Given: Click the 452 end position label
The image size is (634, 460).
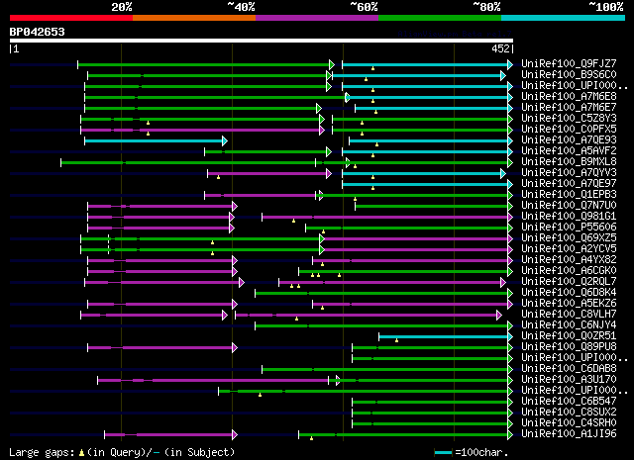Looking at the screenshot, I should (x=500, y=48).
